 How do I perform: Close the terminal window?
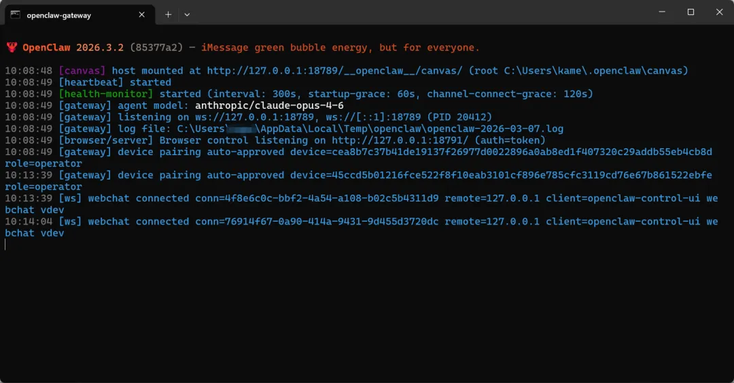point(720,12)
